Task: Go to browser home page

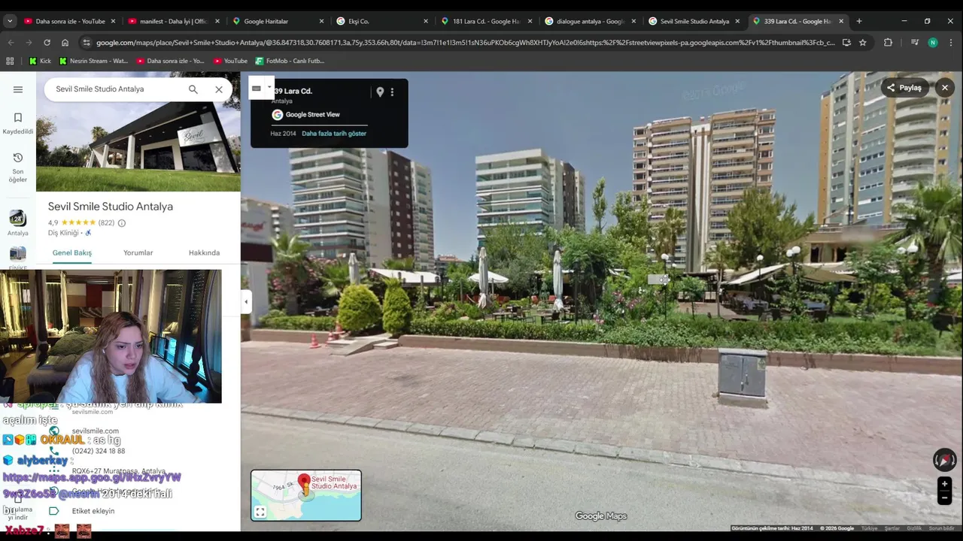Action: click(x=65, y=43)
